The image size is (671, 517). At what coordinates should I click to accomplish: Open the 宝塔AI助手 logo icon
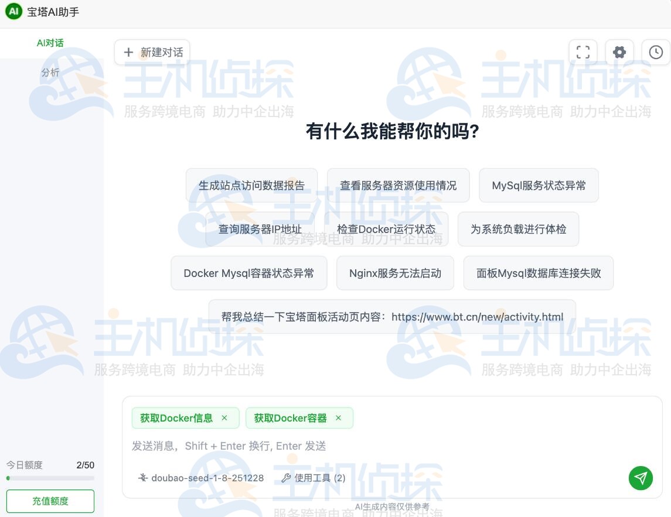pos(13,11)
